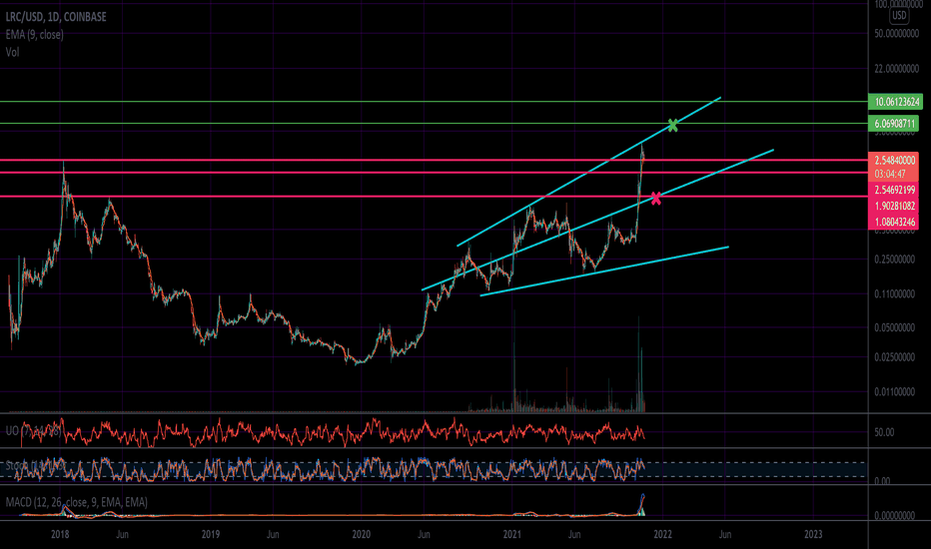Screen dimensions: 931x549
Task: Click the 0.25000000 price axis label
Action: coord(895,260)
